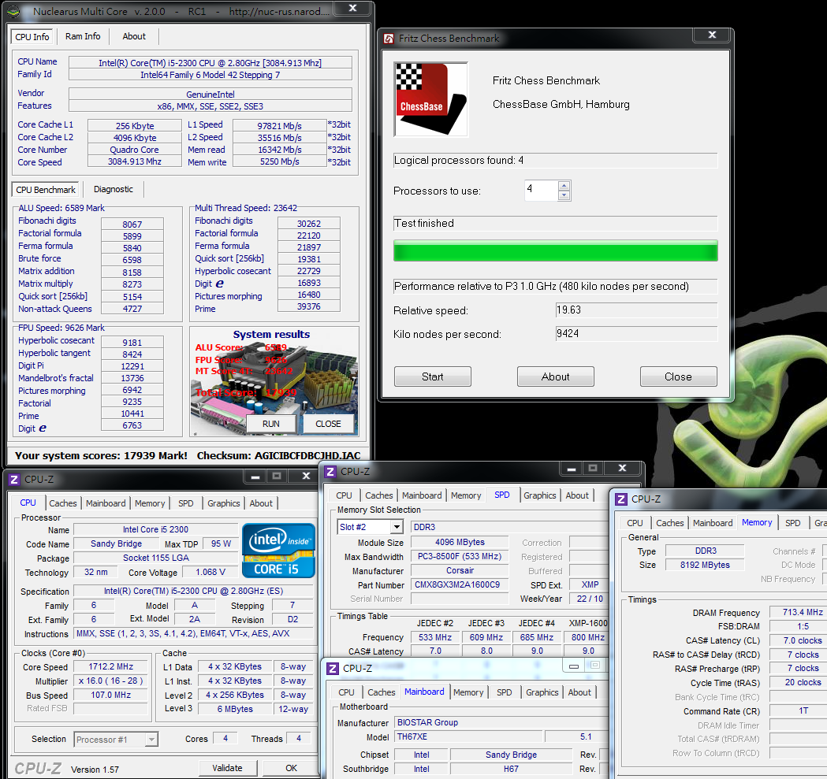Click the Z icon of the CPU-Z Memory window
Image resolution: width=827 pixels, height=779 pixels.
click(x=621, y=499)
